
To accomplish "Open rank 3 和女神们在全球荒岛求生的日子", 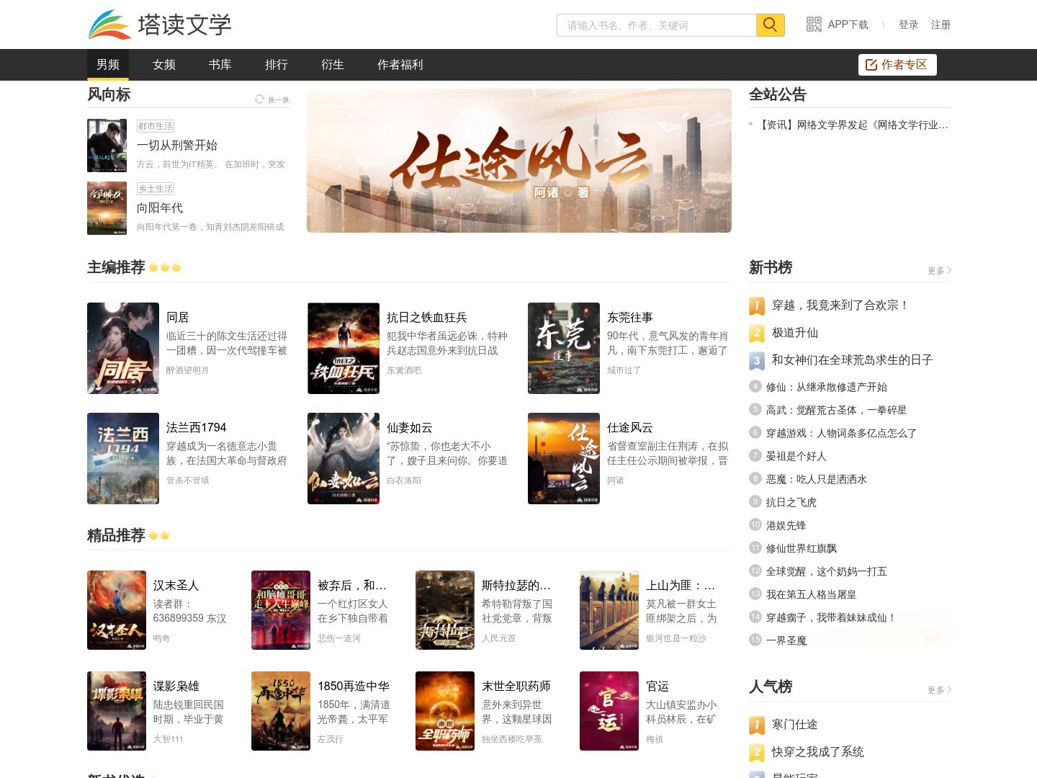I will point(852,360).
